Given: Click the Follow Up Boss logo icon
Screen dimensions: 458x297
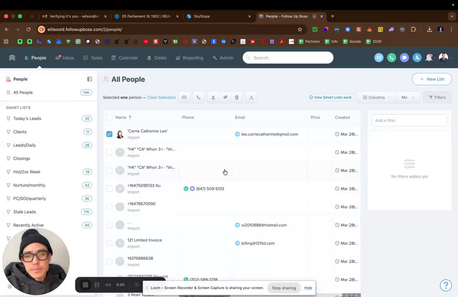Looking at the screenshot, I should click(x=12, y=58).
